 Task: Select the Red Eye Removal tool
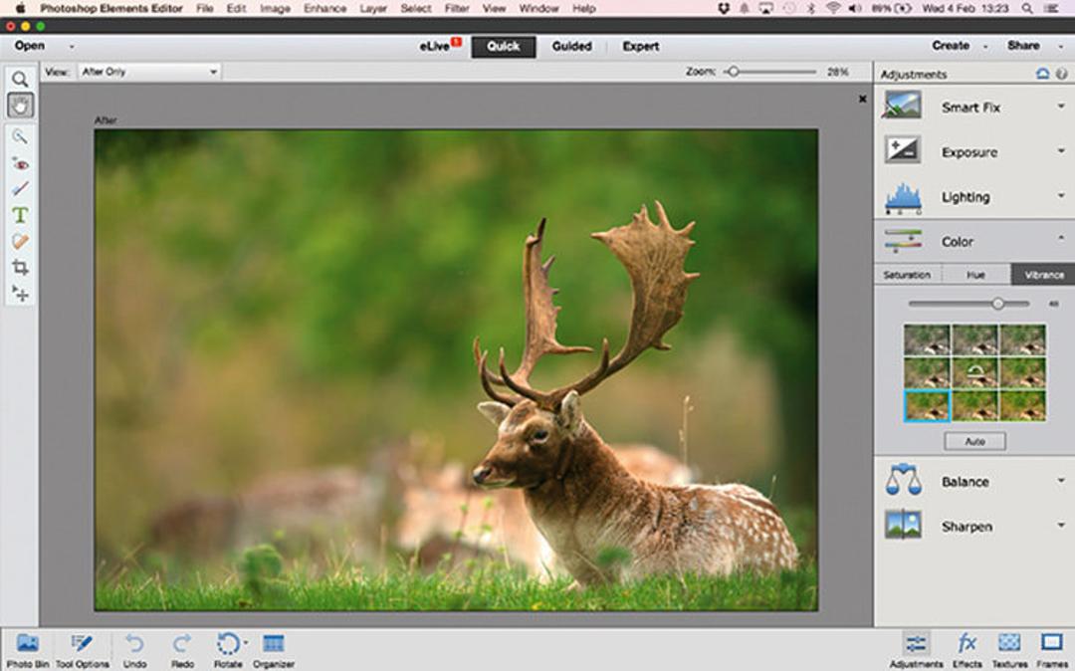pos(20,164)
